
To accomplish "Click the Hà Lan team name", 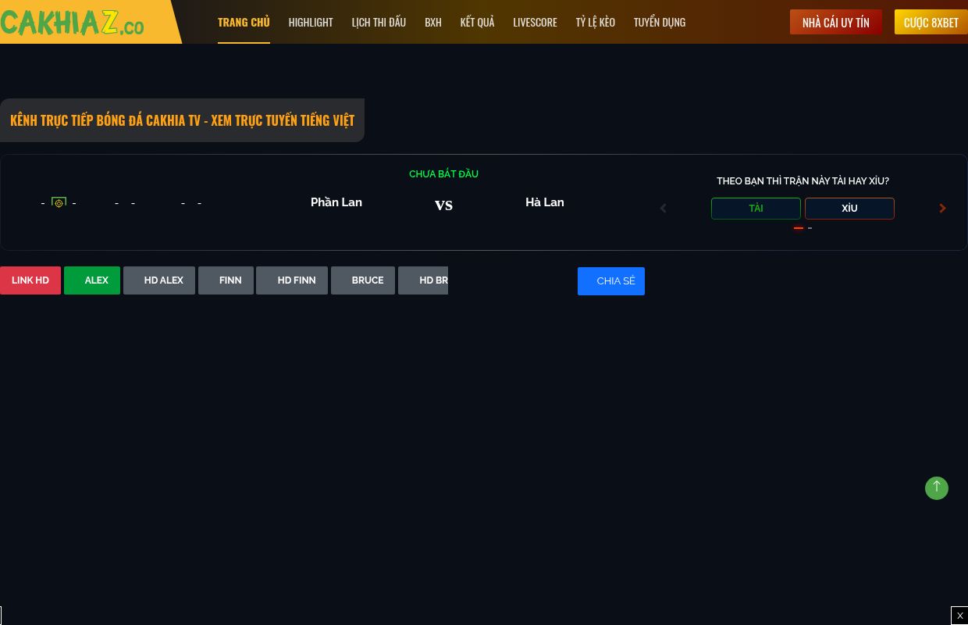I will 545,202.
